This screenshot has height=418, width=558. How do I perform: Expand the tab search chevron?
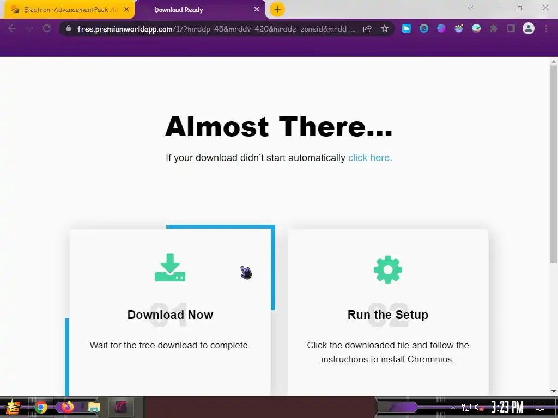(470, 8)
